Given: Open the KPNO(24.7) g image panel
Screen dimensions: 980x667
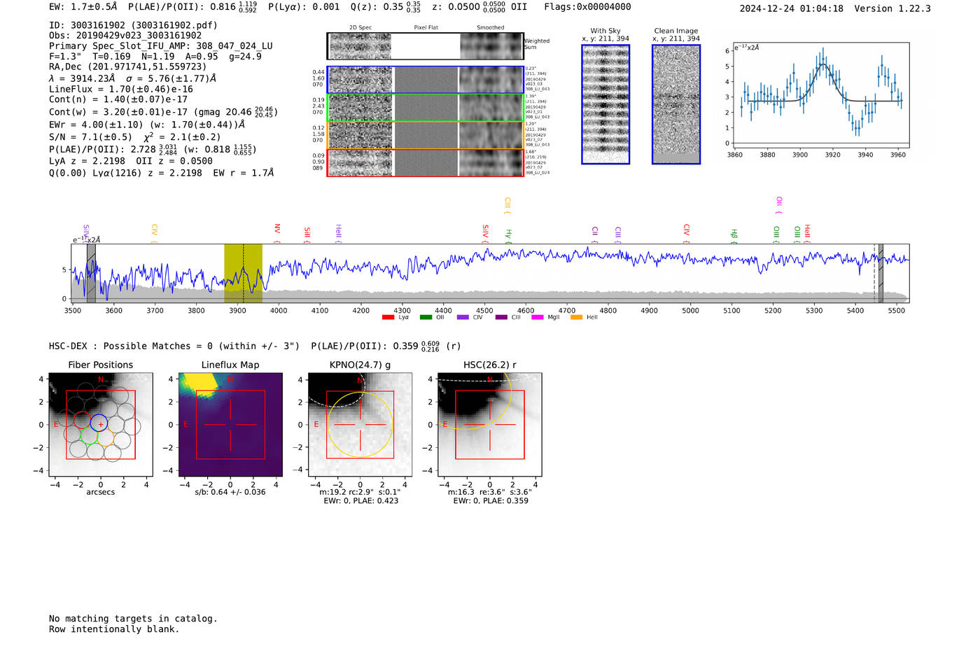Looking at the screenshot, I should [360, 425].
